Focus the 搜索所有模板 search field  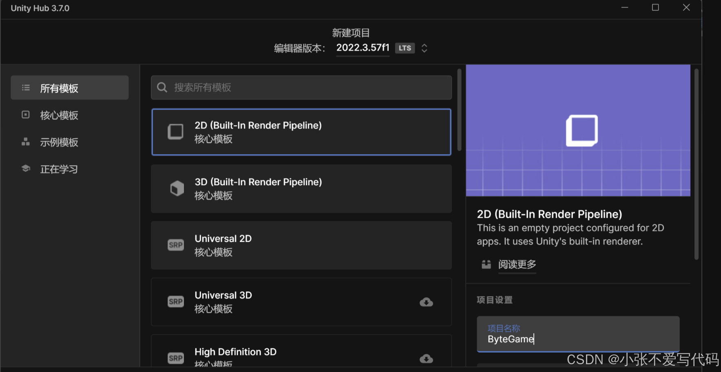pos(301,87)
